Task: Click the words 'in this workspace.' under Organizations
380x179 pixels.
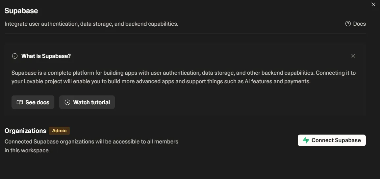Action: (x=27, y=151)
